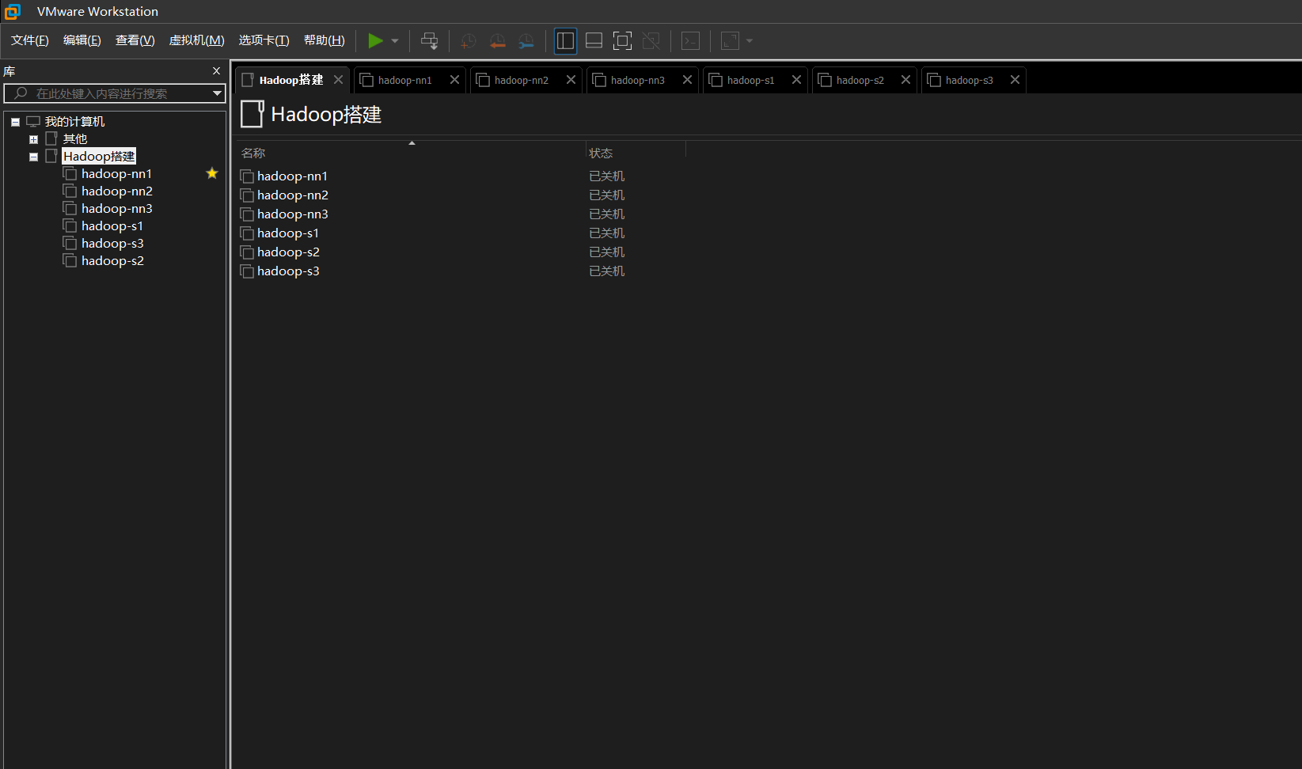This screenshot has width=1302, height=769.
Task: Click the console view icon
Action: 690,41
